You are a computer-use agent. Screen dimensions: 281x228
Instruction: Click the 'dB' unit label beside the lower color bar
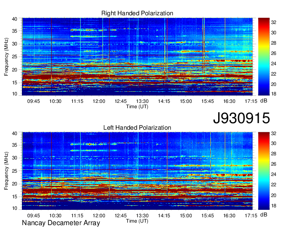(x=264, y=214)
